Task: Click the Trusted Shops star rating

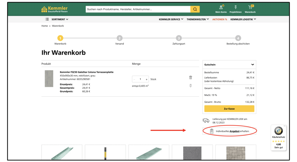Action: (x=279, y=141)
